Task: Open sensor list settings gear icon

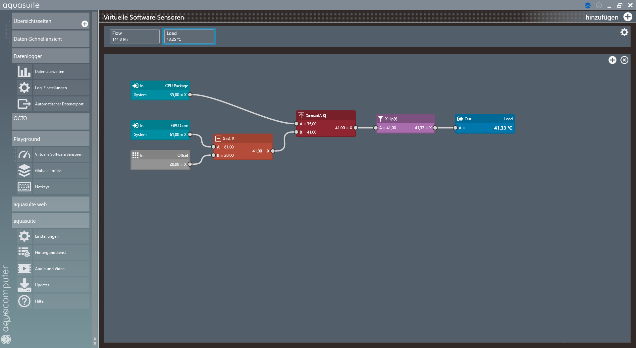Action: [x=624, y=32]
